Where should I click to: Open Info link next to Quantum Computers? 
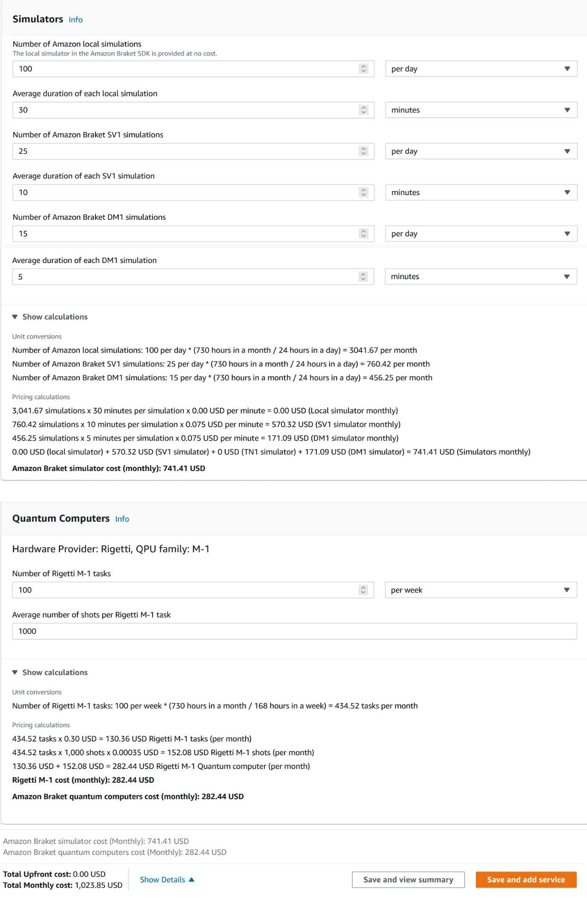coord(122,519)
